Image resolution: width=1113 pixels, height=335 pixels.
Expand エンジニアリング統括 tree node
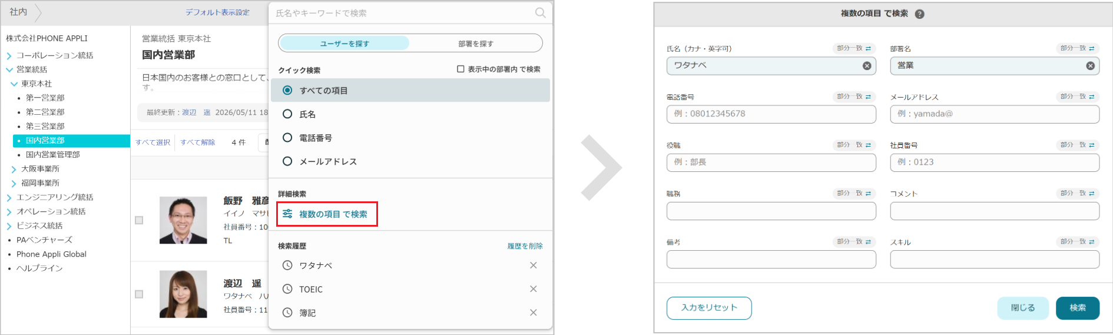tap(9, 197)
